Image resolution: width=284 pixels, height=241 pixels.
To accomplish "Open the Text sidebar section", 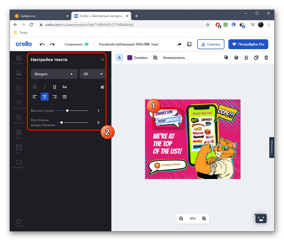I will 19,149.
